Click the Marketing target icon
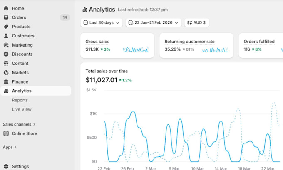 click(6, 45)
